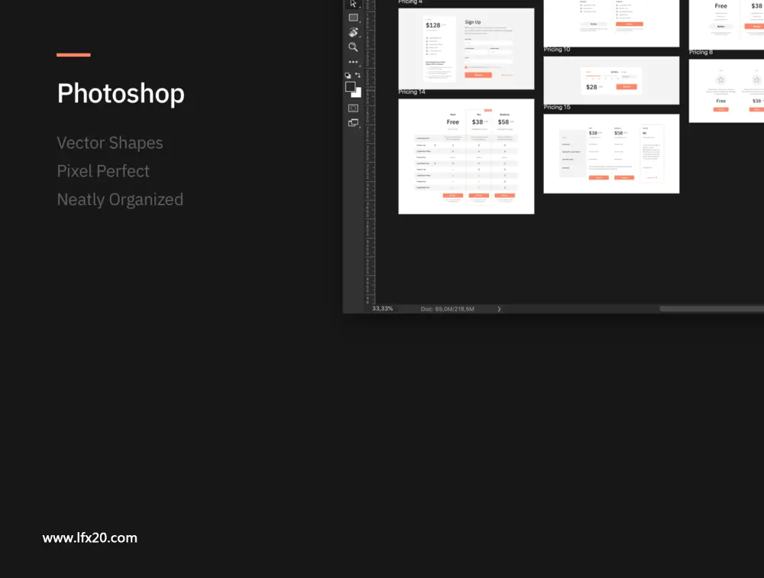Open the three-dot Edit Toolbar menu
The height and width of the screenshot is (578, 764).
pyautogui.click(x=353, y=62)
